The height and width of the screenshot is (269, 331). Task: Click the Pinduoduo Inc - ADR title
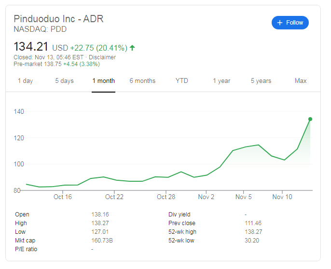(x=58, y=19)
